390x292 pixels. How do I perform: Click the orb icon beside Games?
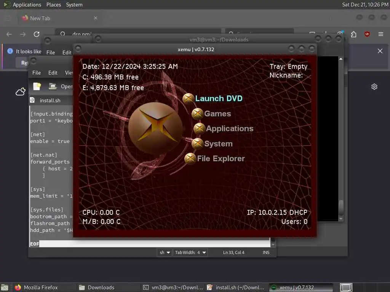pyautogui.click(x=198, y=114)
